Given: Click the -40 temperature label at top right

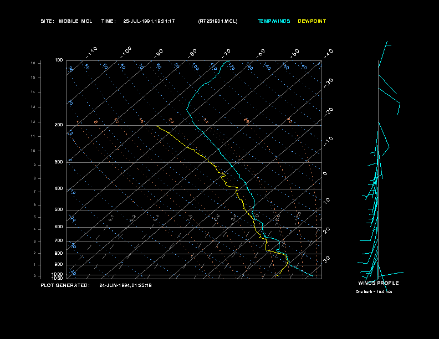Looking at the screenshot, I should [x=328, y=53].
